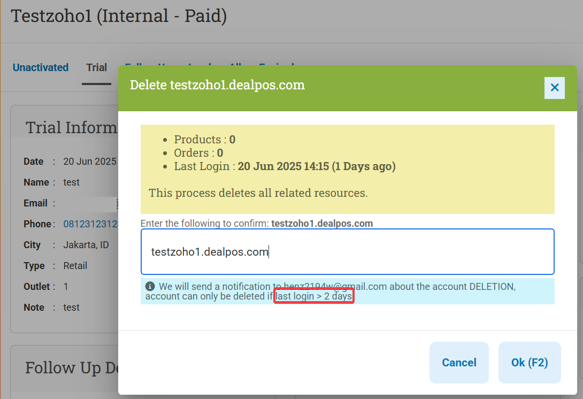583x399 pixels.
Task: Click the info icon in the notification
Action: (x=150, y=286)
